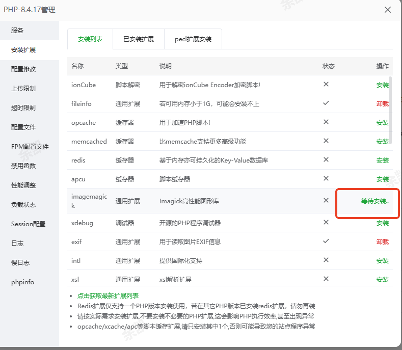Click the 名称 column header
The width and height of the screenshot is (402, 350).
point(77,66)
